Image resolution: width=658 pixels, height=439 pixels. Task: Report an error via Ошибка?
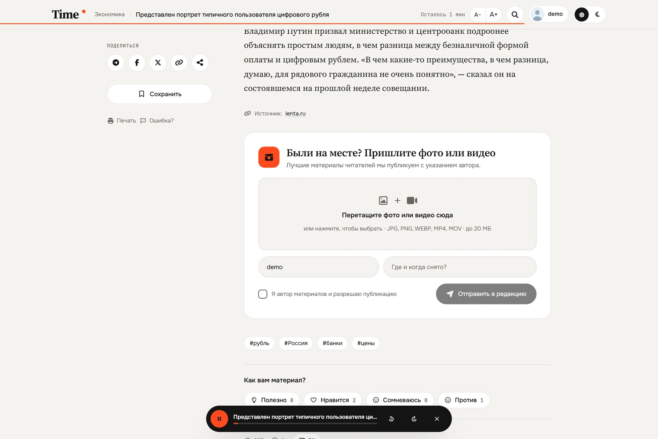tap(157, 121)
